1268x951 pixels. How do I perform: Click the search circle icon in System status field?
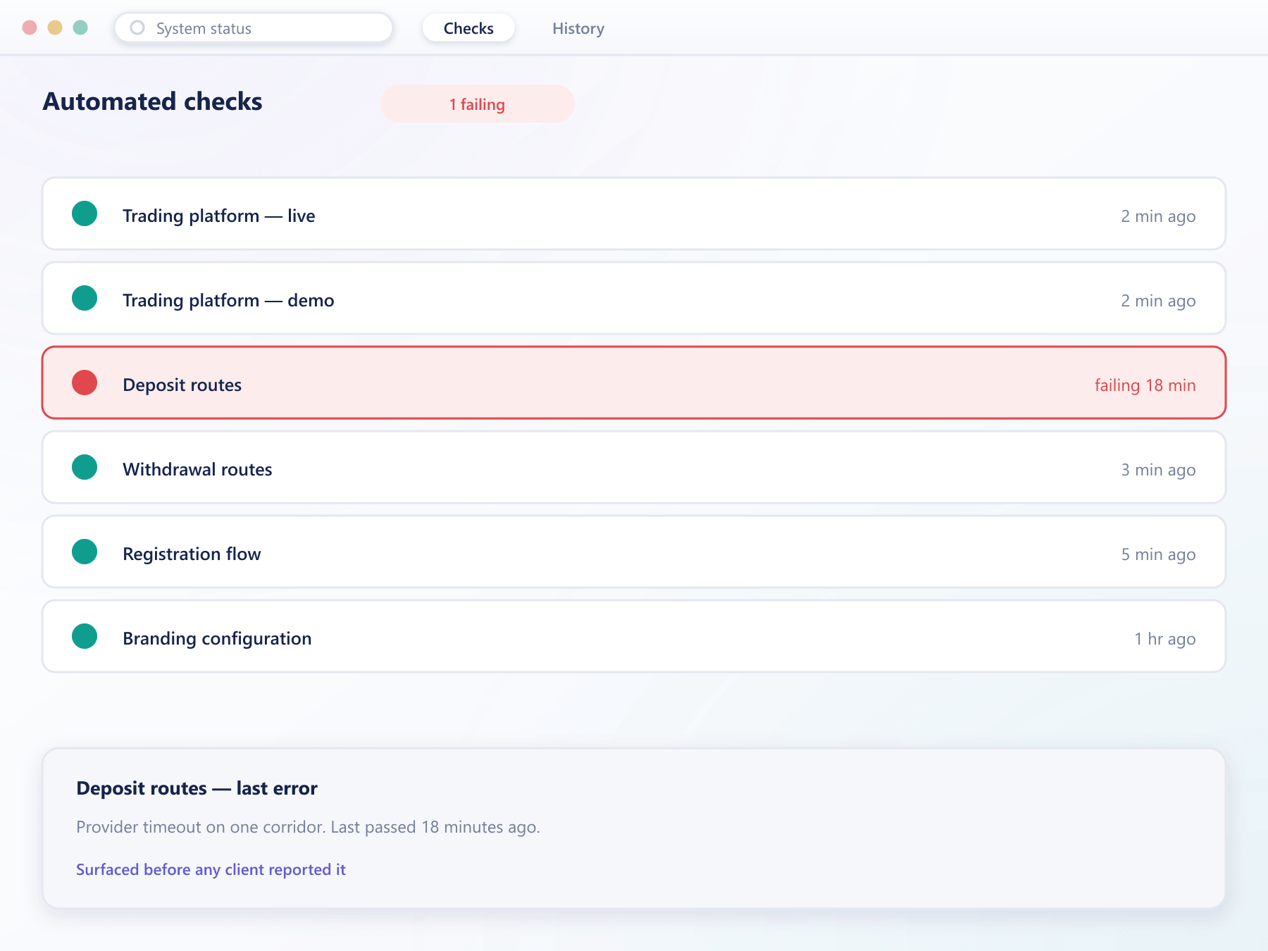(x=137, y=27)
